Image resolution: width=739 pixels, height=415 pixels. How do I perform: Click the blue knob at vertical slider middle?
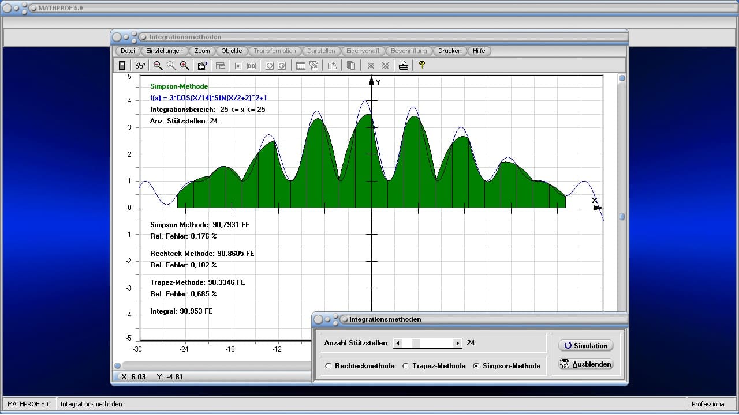pos(622,217)
